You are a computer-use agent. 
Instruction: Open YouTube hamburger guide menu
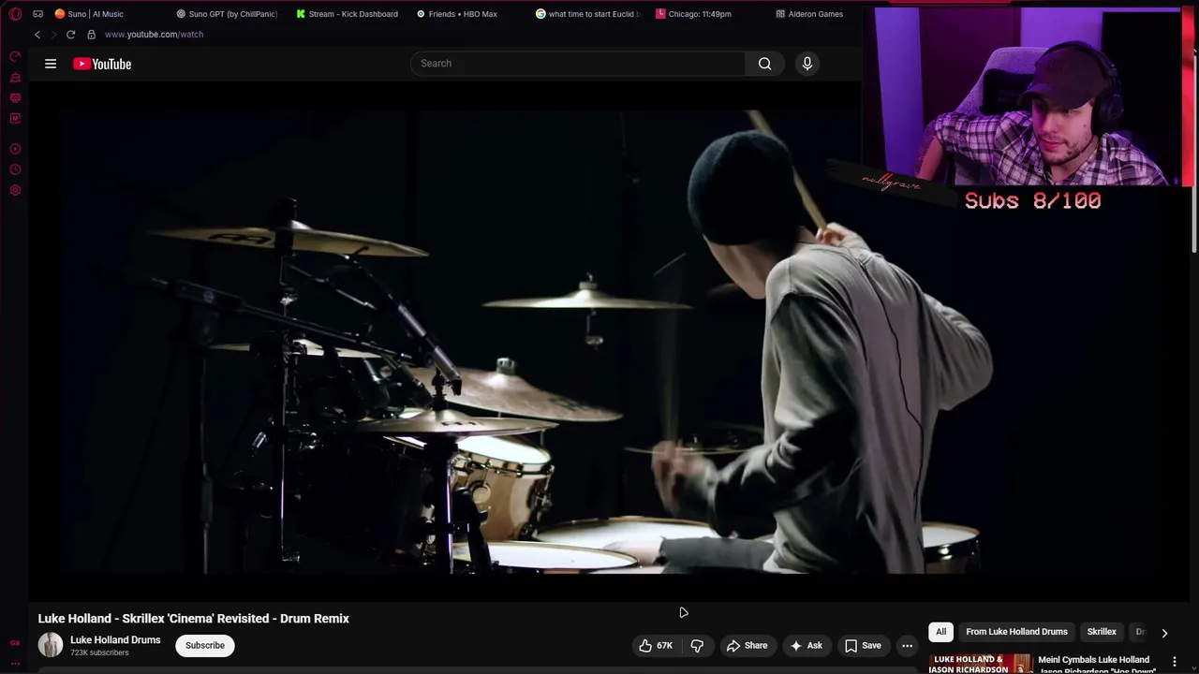tap(51, 64)
